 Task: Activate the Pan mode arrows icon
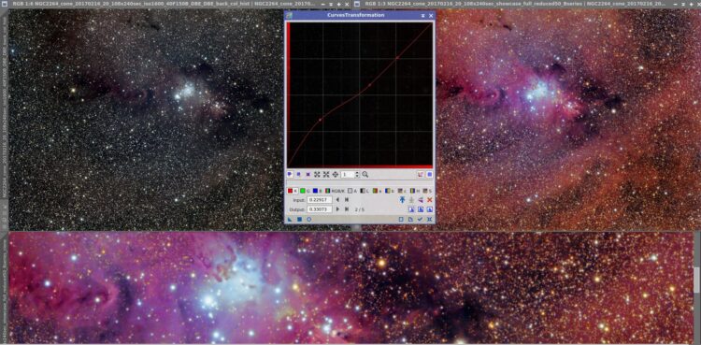tap(336, 175)
